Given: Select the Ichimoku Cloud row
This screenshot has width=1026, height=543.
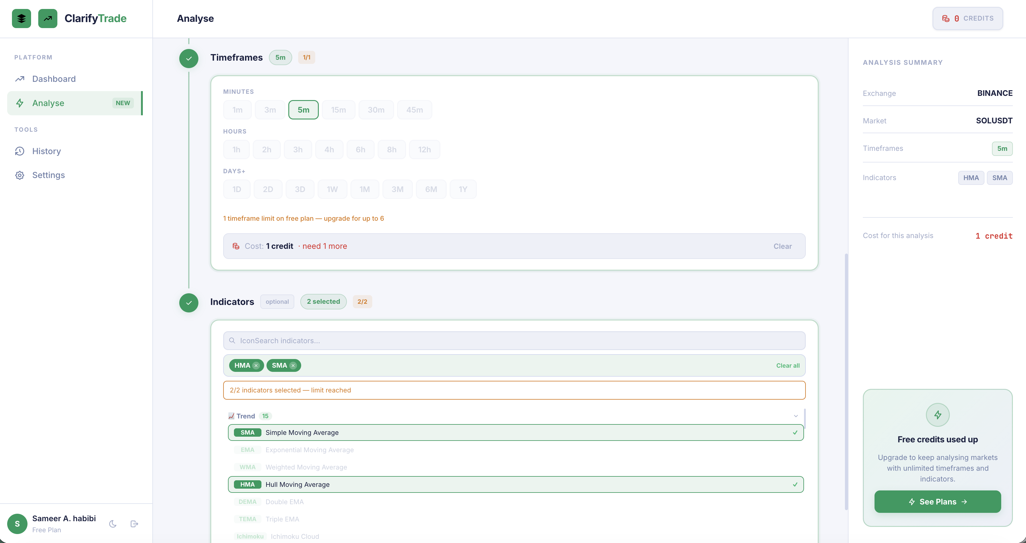Looking at the screenshot, I should 516,537.
